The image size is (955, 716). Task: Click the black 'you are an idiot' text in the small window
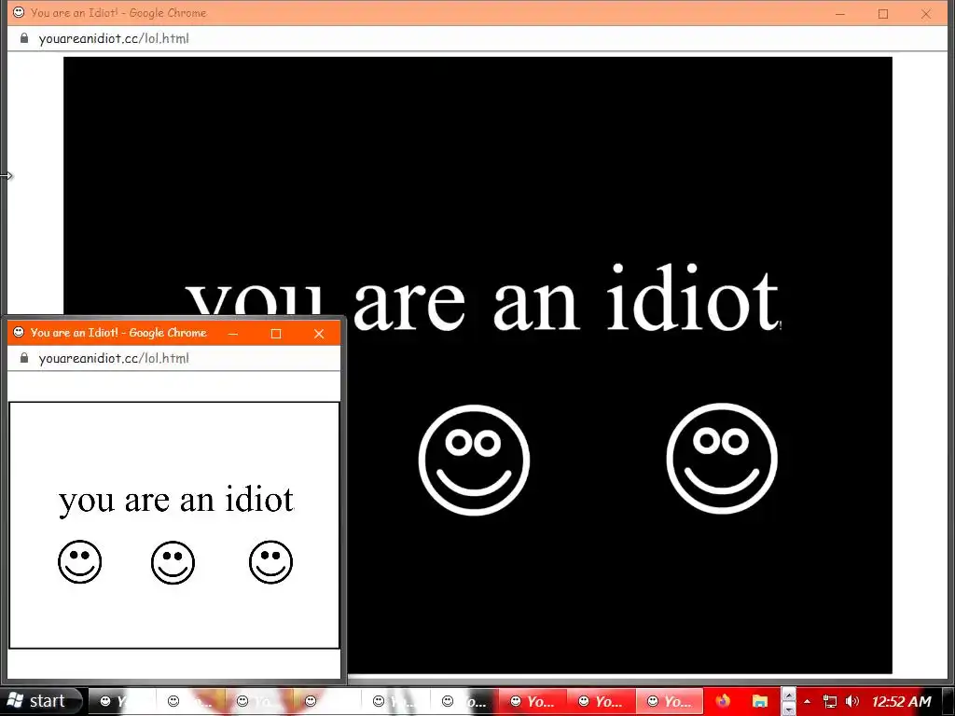coord(176,501)
